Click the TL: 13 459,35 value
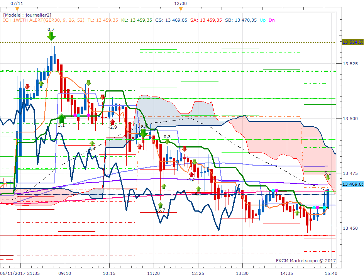This screenshot has width=364, height=278. [103, 20]
